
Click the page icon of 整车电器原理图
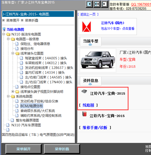tap(12, 120)
